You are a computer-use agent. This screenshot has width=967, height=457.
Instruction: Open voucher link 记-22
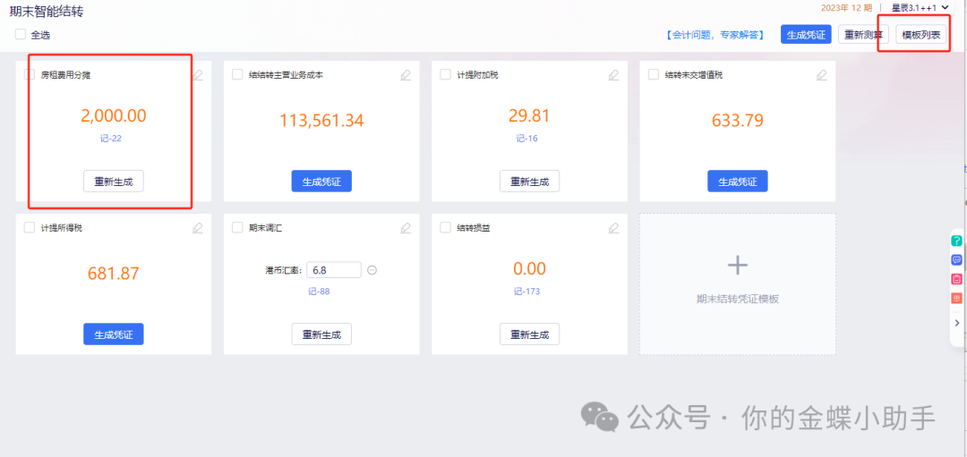[x=113, y=139]
